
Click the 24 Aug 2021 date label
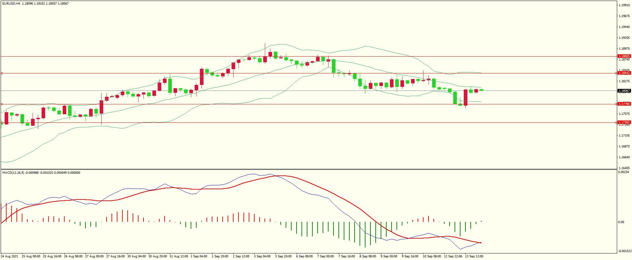(x=10, y=256)
